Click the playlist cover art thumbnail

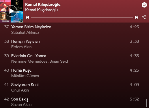tap(11, 11)
